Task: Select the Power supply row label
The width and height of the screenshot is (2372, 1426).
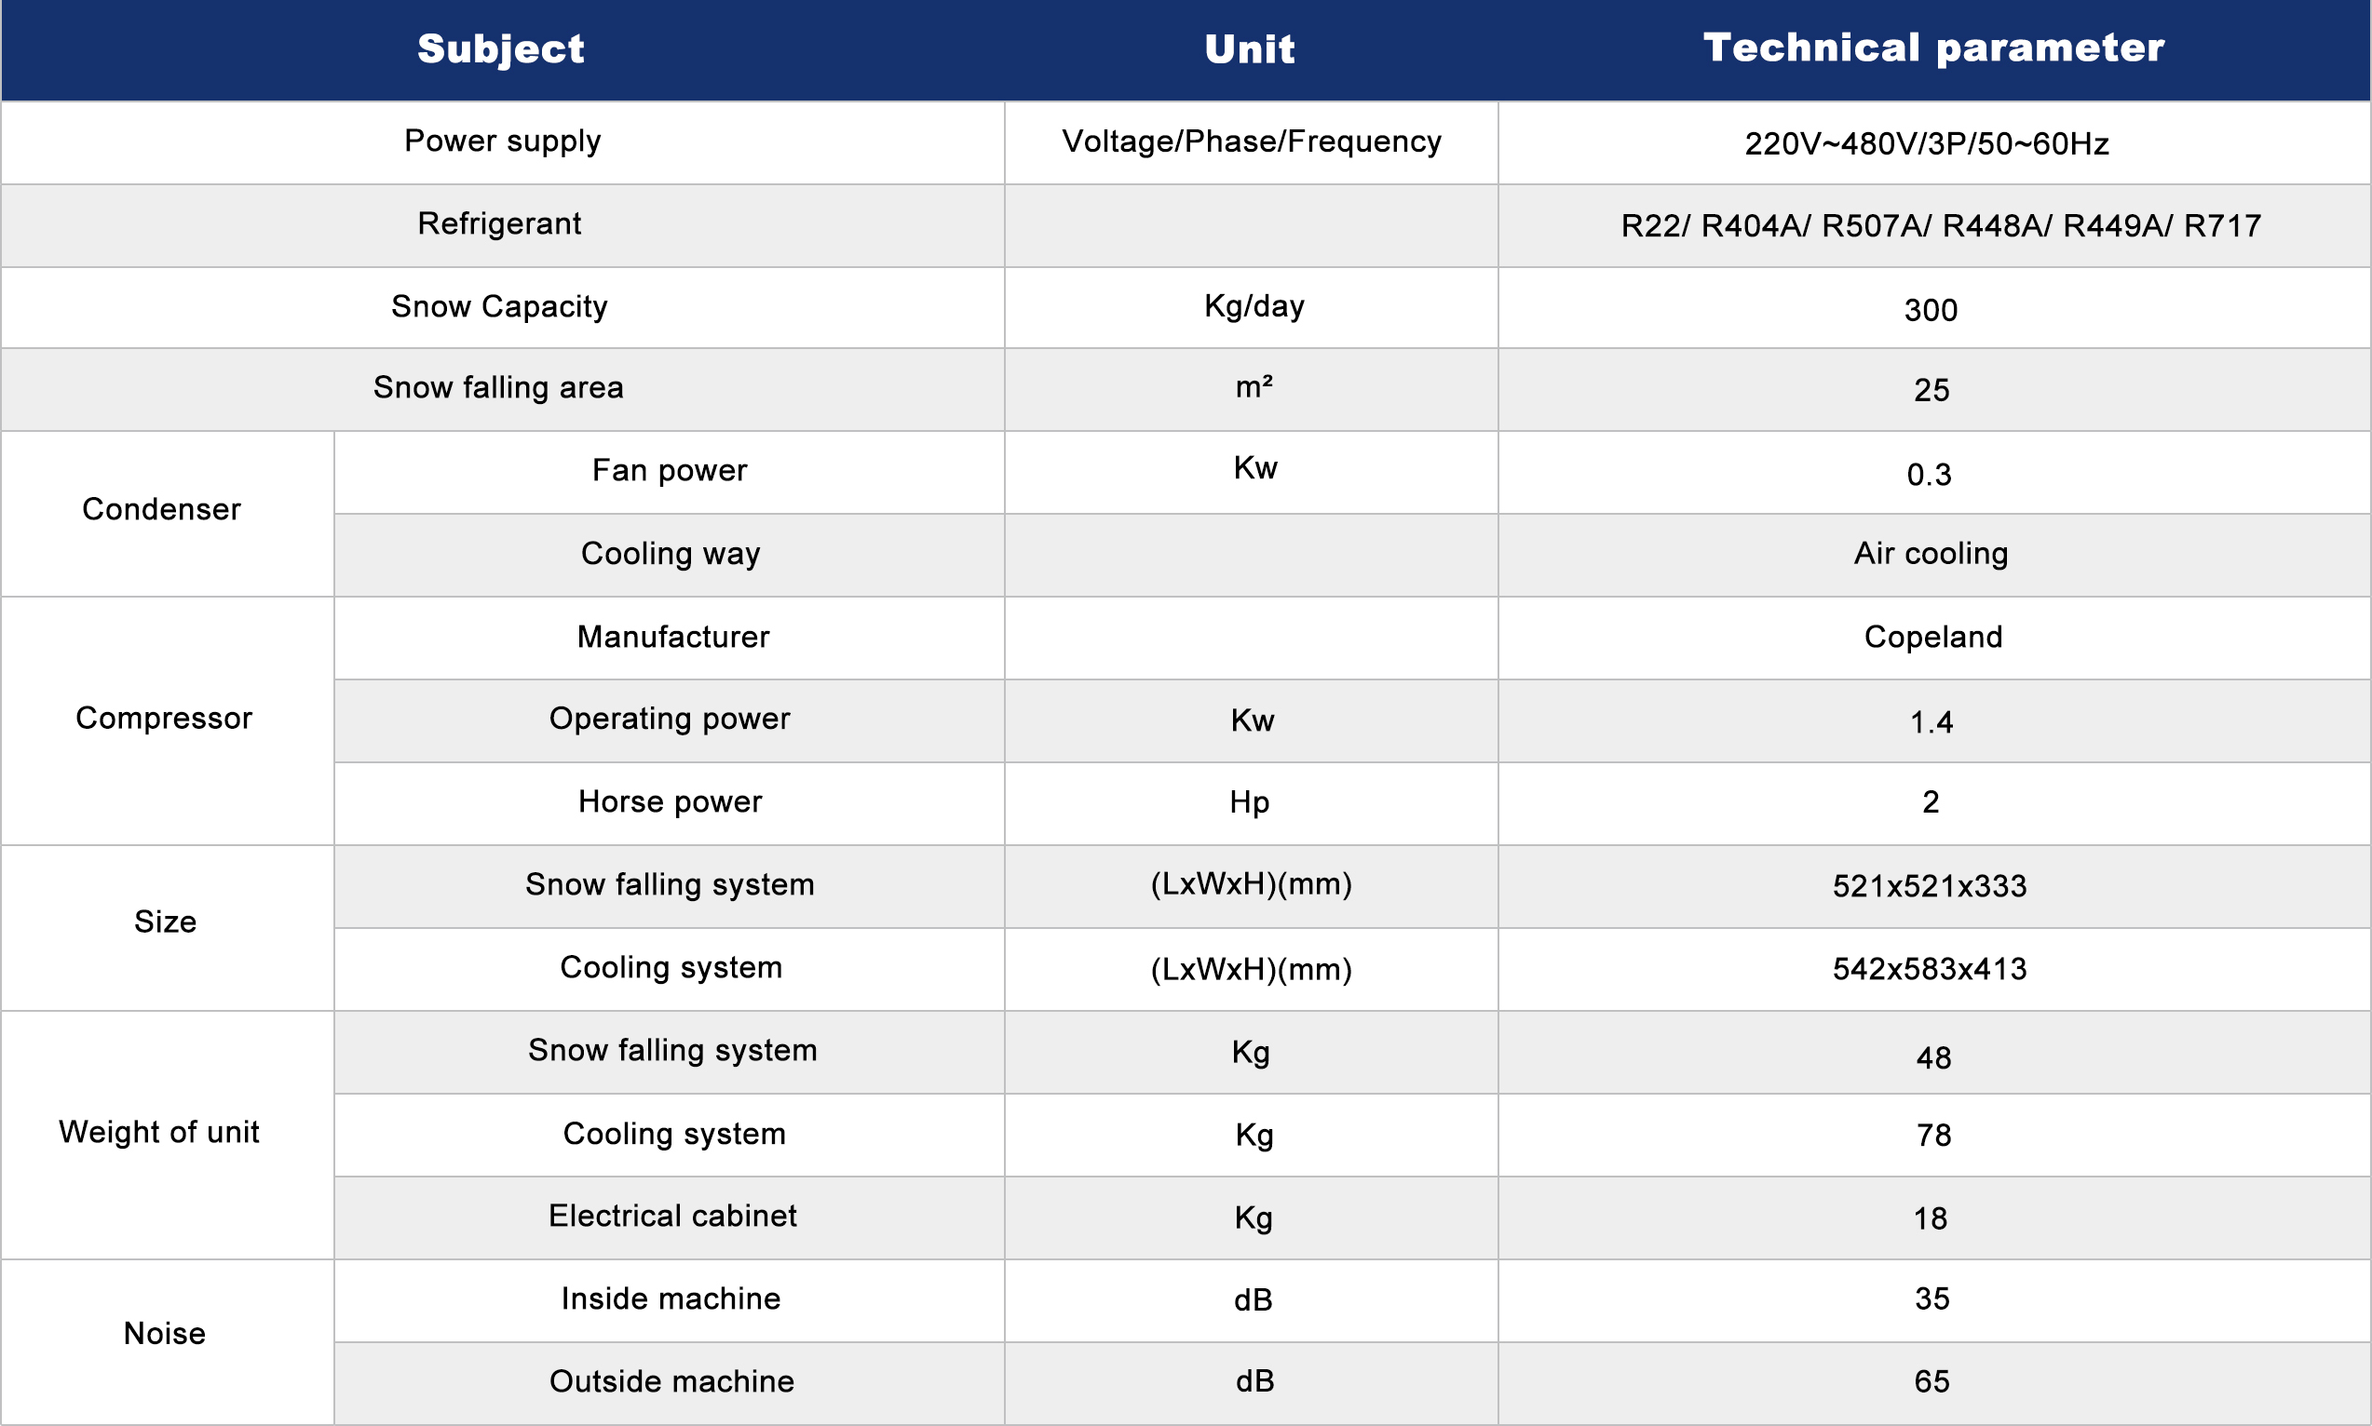Action: tap(502, 141)
